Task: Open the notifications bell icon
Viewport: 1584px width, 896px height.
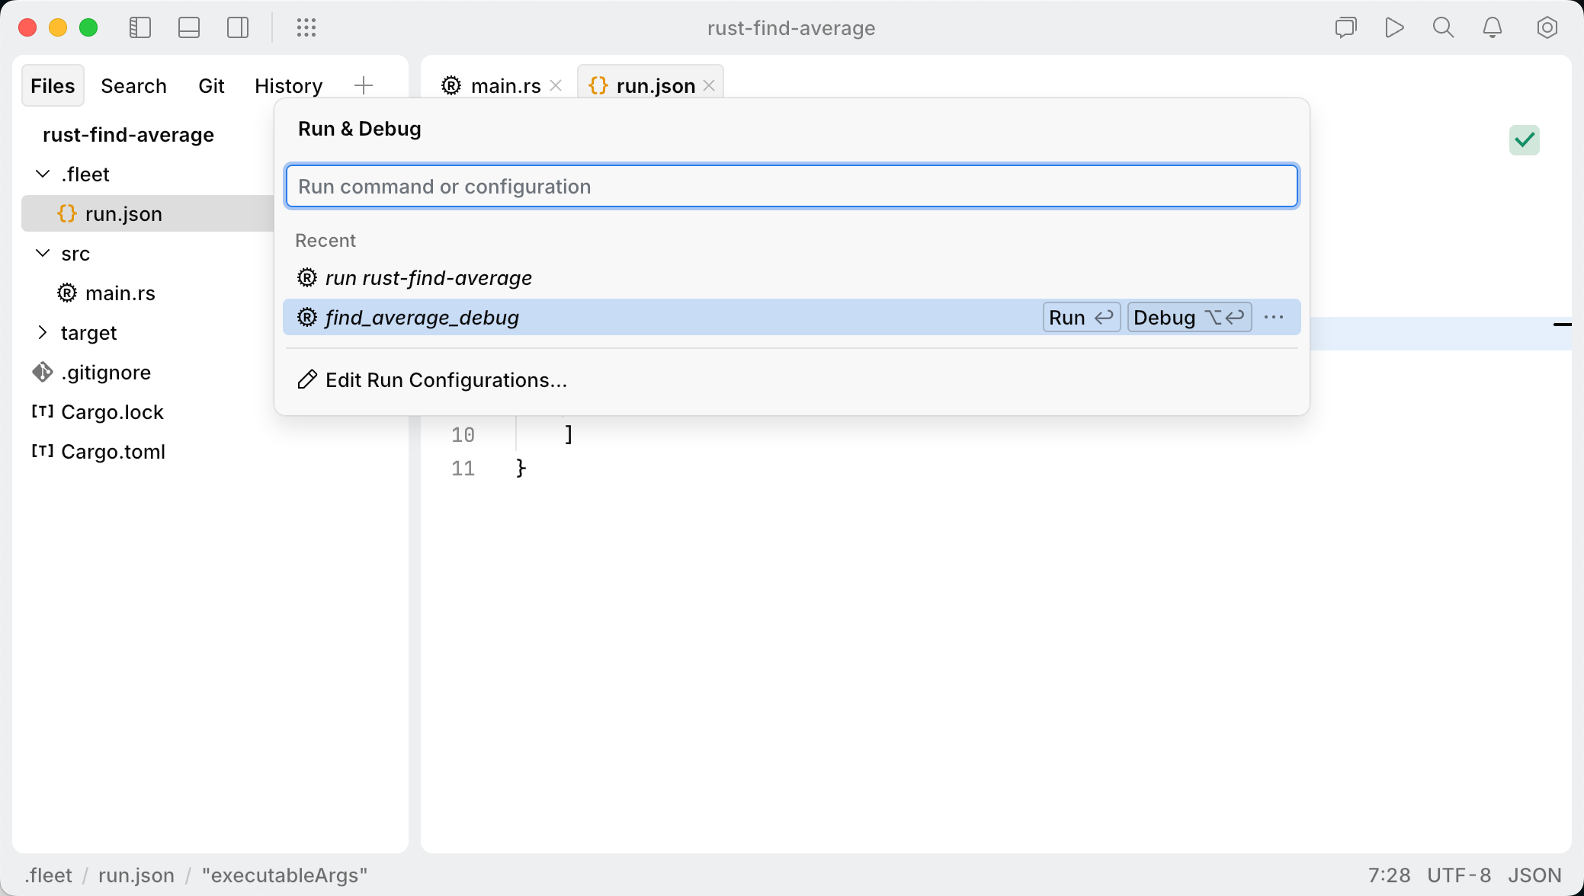Action: 1493,27
